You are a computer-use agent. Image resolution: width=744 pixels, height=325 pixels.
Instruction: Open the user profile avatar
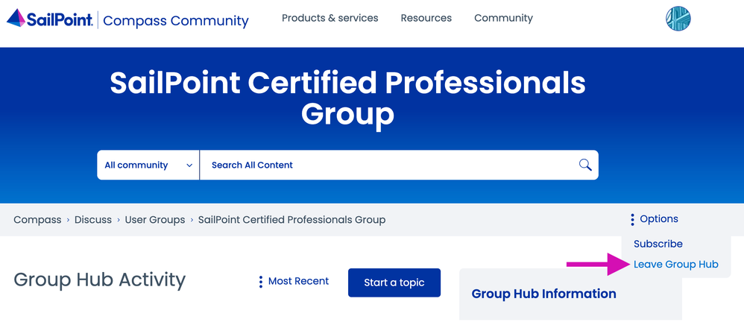pos(678,19)
